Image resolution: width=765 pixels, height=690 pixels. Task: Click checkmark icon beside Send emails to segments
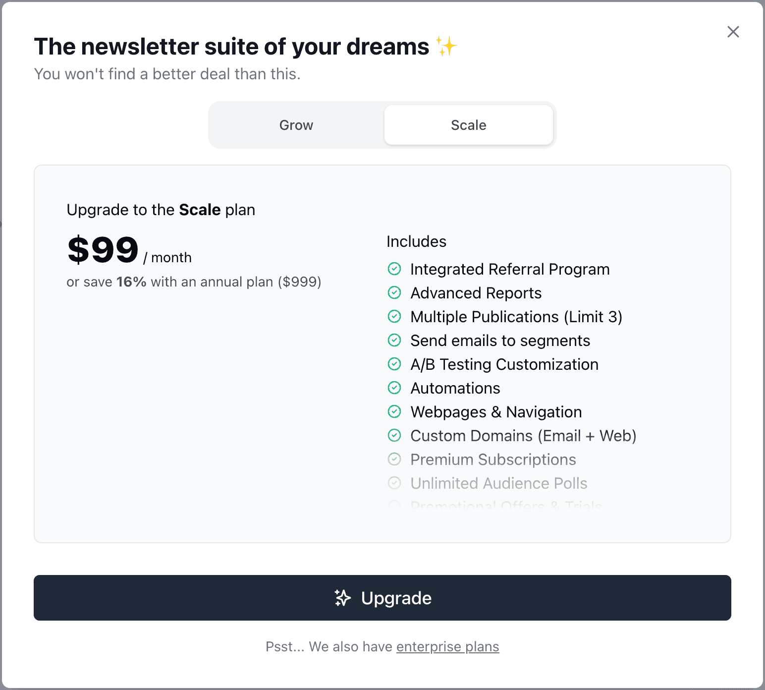(x=394, y=340)
